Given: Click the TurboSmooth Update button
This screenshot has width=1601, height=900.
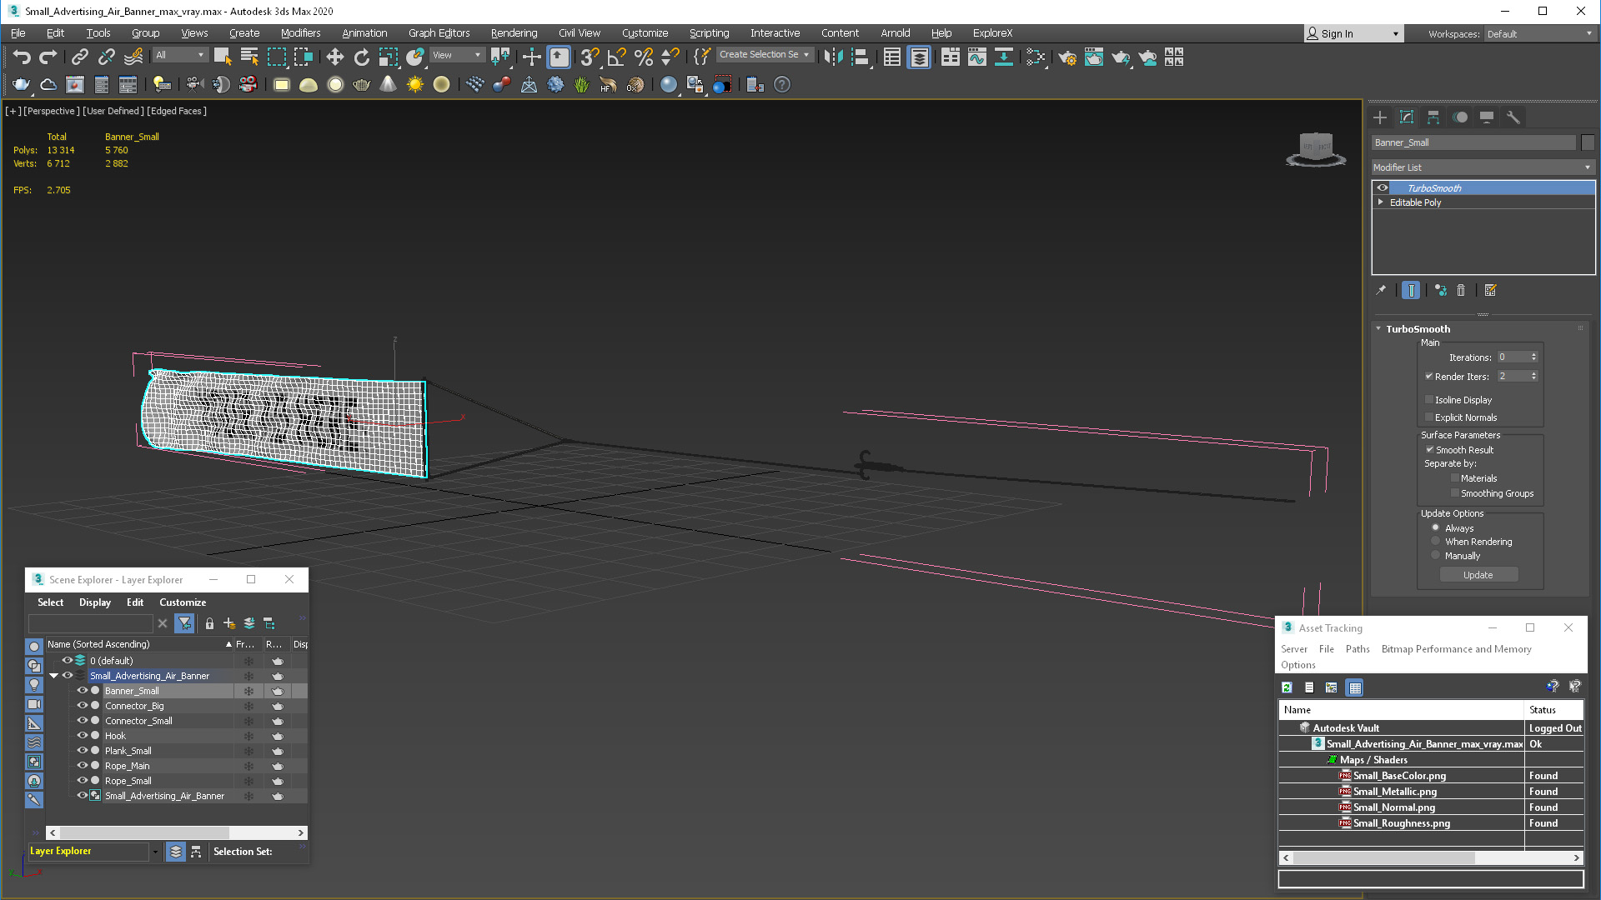Looking at the screenshot, I should tap(1478, 575).
